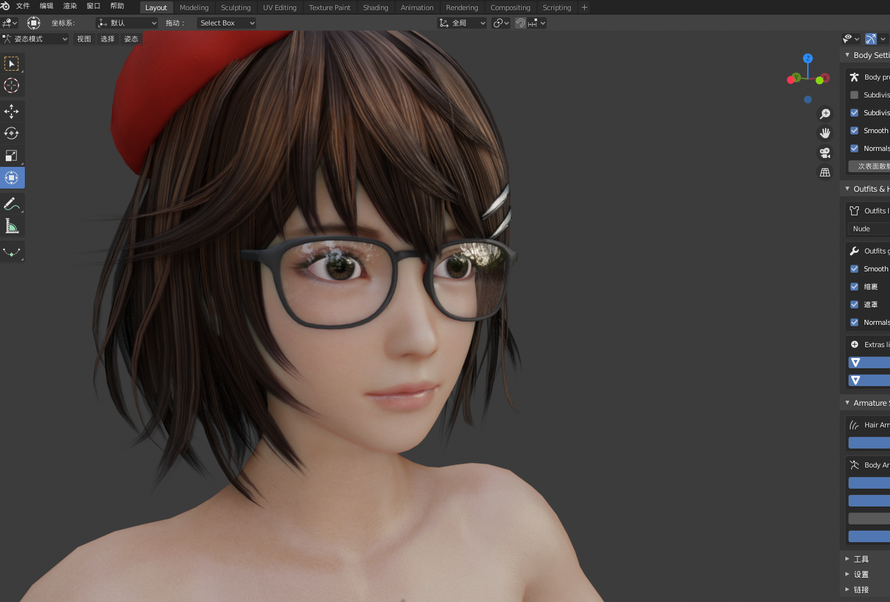Toggle camera view with camera icon
Screen dimensions: 890x602
[x=825, y=153]
